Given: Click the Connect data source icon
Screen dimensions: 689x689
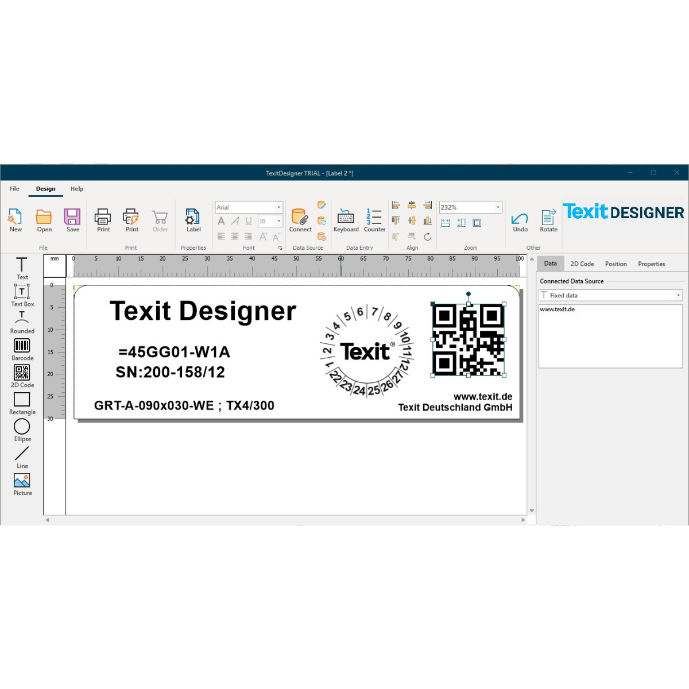Looking at the screenshot, I should pyautogui.click(x=300, y=220).
